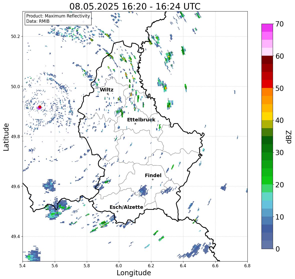The image size is (295, 279).
Task: Click the yellow 40 dBZ colorbar band
Action: coord(267,116)
